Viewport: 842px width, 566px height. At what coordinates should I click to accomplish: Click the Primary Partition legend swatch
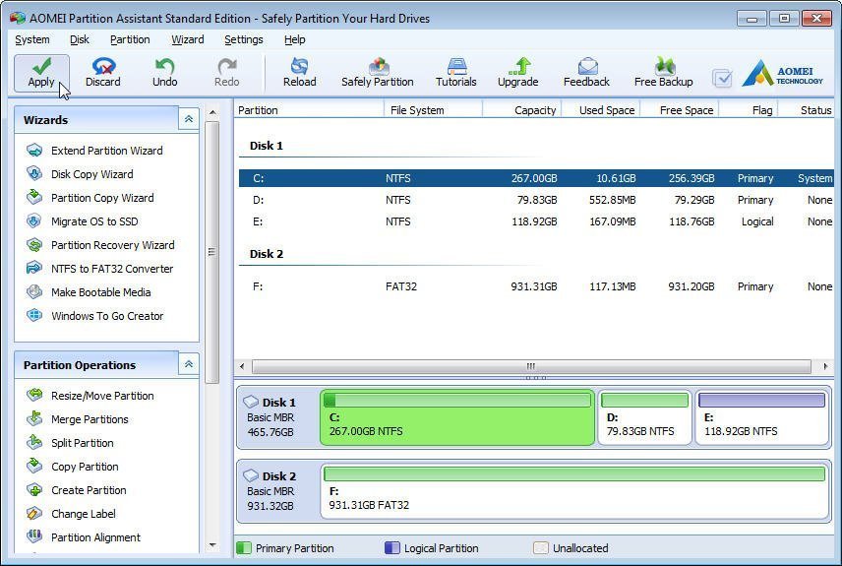[244, 547]
